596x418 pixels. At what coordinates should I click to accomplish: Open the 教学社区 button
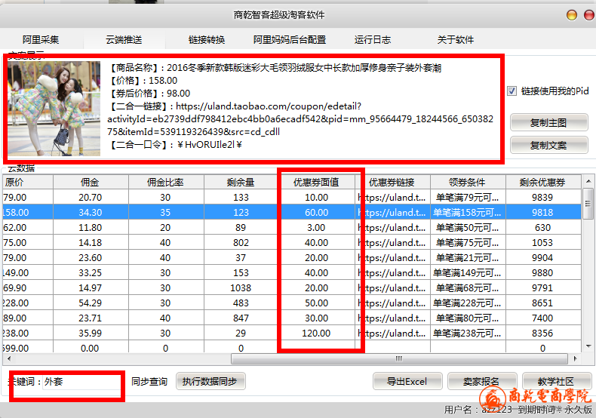point(557,381)
